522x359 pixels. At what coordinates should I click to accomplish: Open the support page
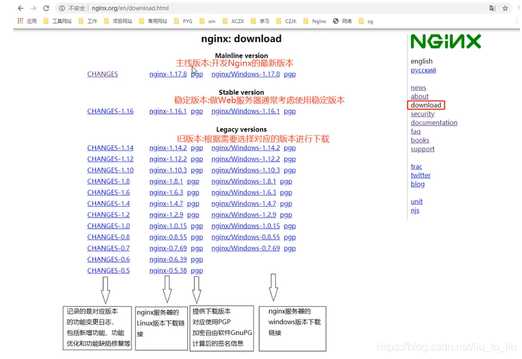pyautogui.click(x=423, y=149)
